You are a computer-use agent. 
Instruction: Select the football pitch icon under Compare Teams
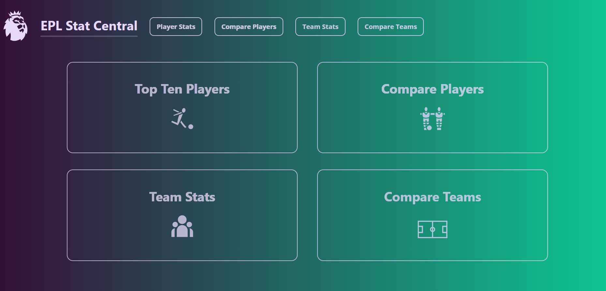(x=433, y=229)
